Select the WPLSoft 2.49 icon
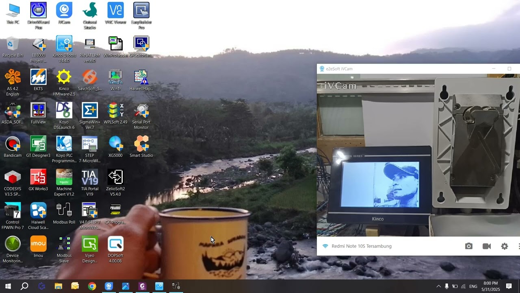The width and height of the screenshot is (520, 293). pos(115,114)
